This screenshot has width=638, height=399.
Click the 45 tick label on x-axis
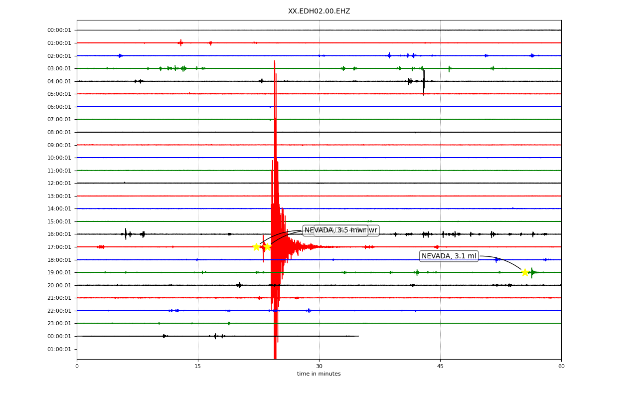[x=440, y=367]
